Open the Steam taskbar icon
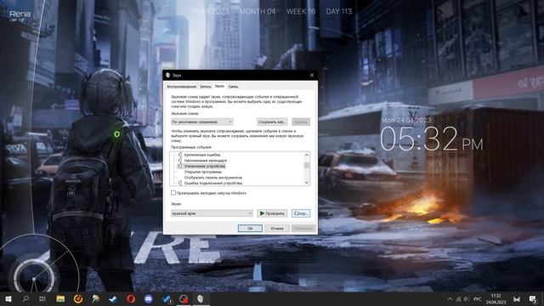 (x=113, y=298)
